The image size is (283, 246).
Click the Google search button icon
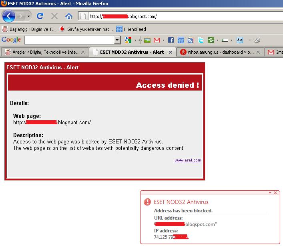pyautogui.click(x=128, y=40)
